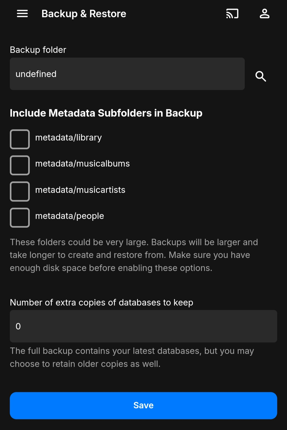287x430 pixels.
Task: Click the Backup folder text field
Action: 127,74
